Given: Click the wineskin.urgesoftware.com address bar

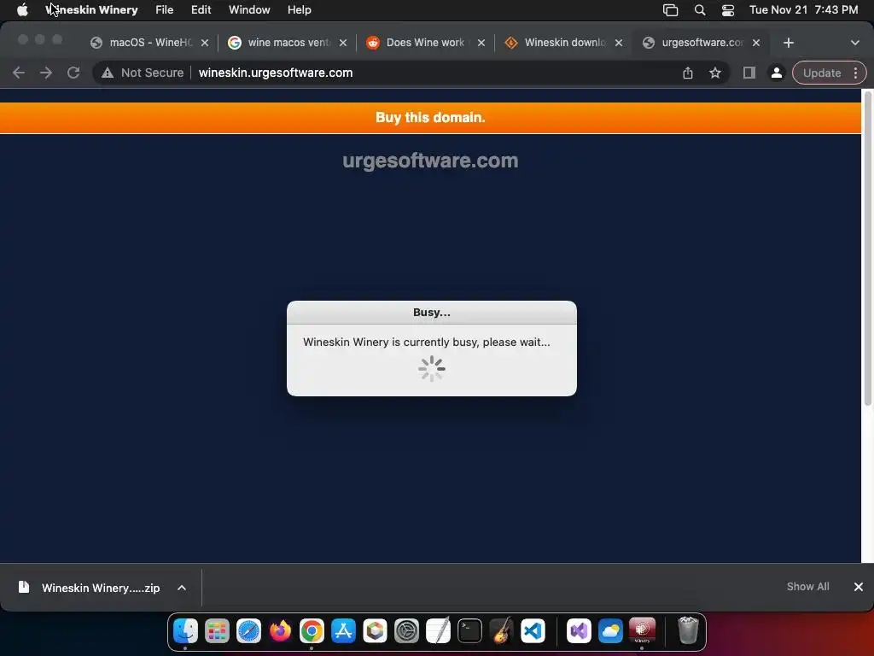Looking at the screenshot, I should tap(276, 73).
